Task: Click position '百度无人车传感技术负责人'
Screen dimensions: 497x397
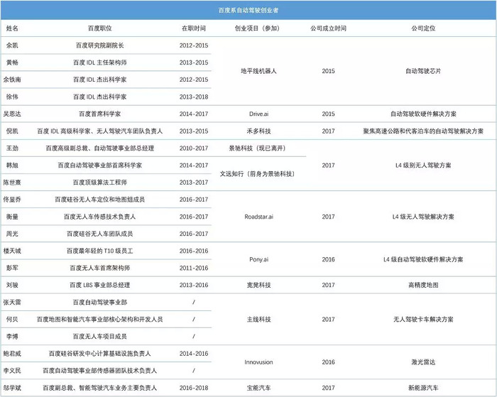Action: pos(100,217)
